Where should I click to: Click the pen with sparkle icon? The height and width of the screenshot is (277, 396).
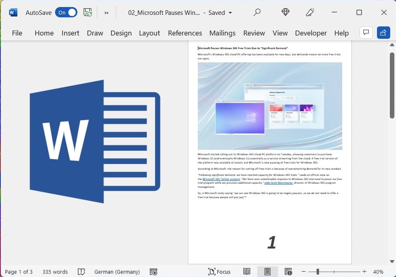click(310, 12)
